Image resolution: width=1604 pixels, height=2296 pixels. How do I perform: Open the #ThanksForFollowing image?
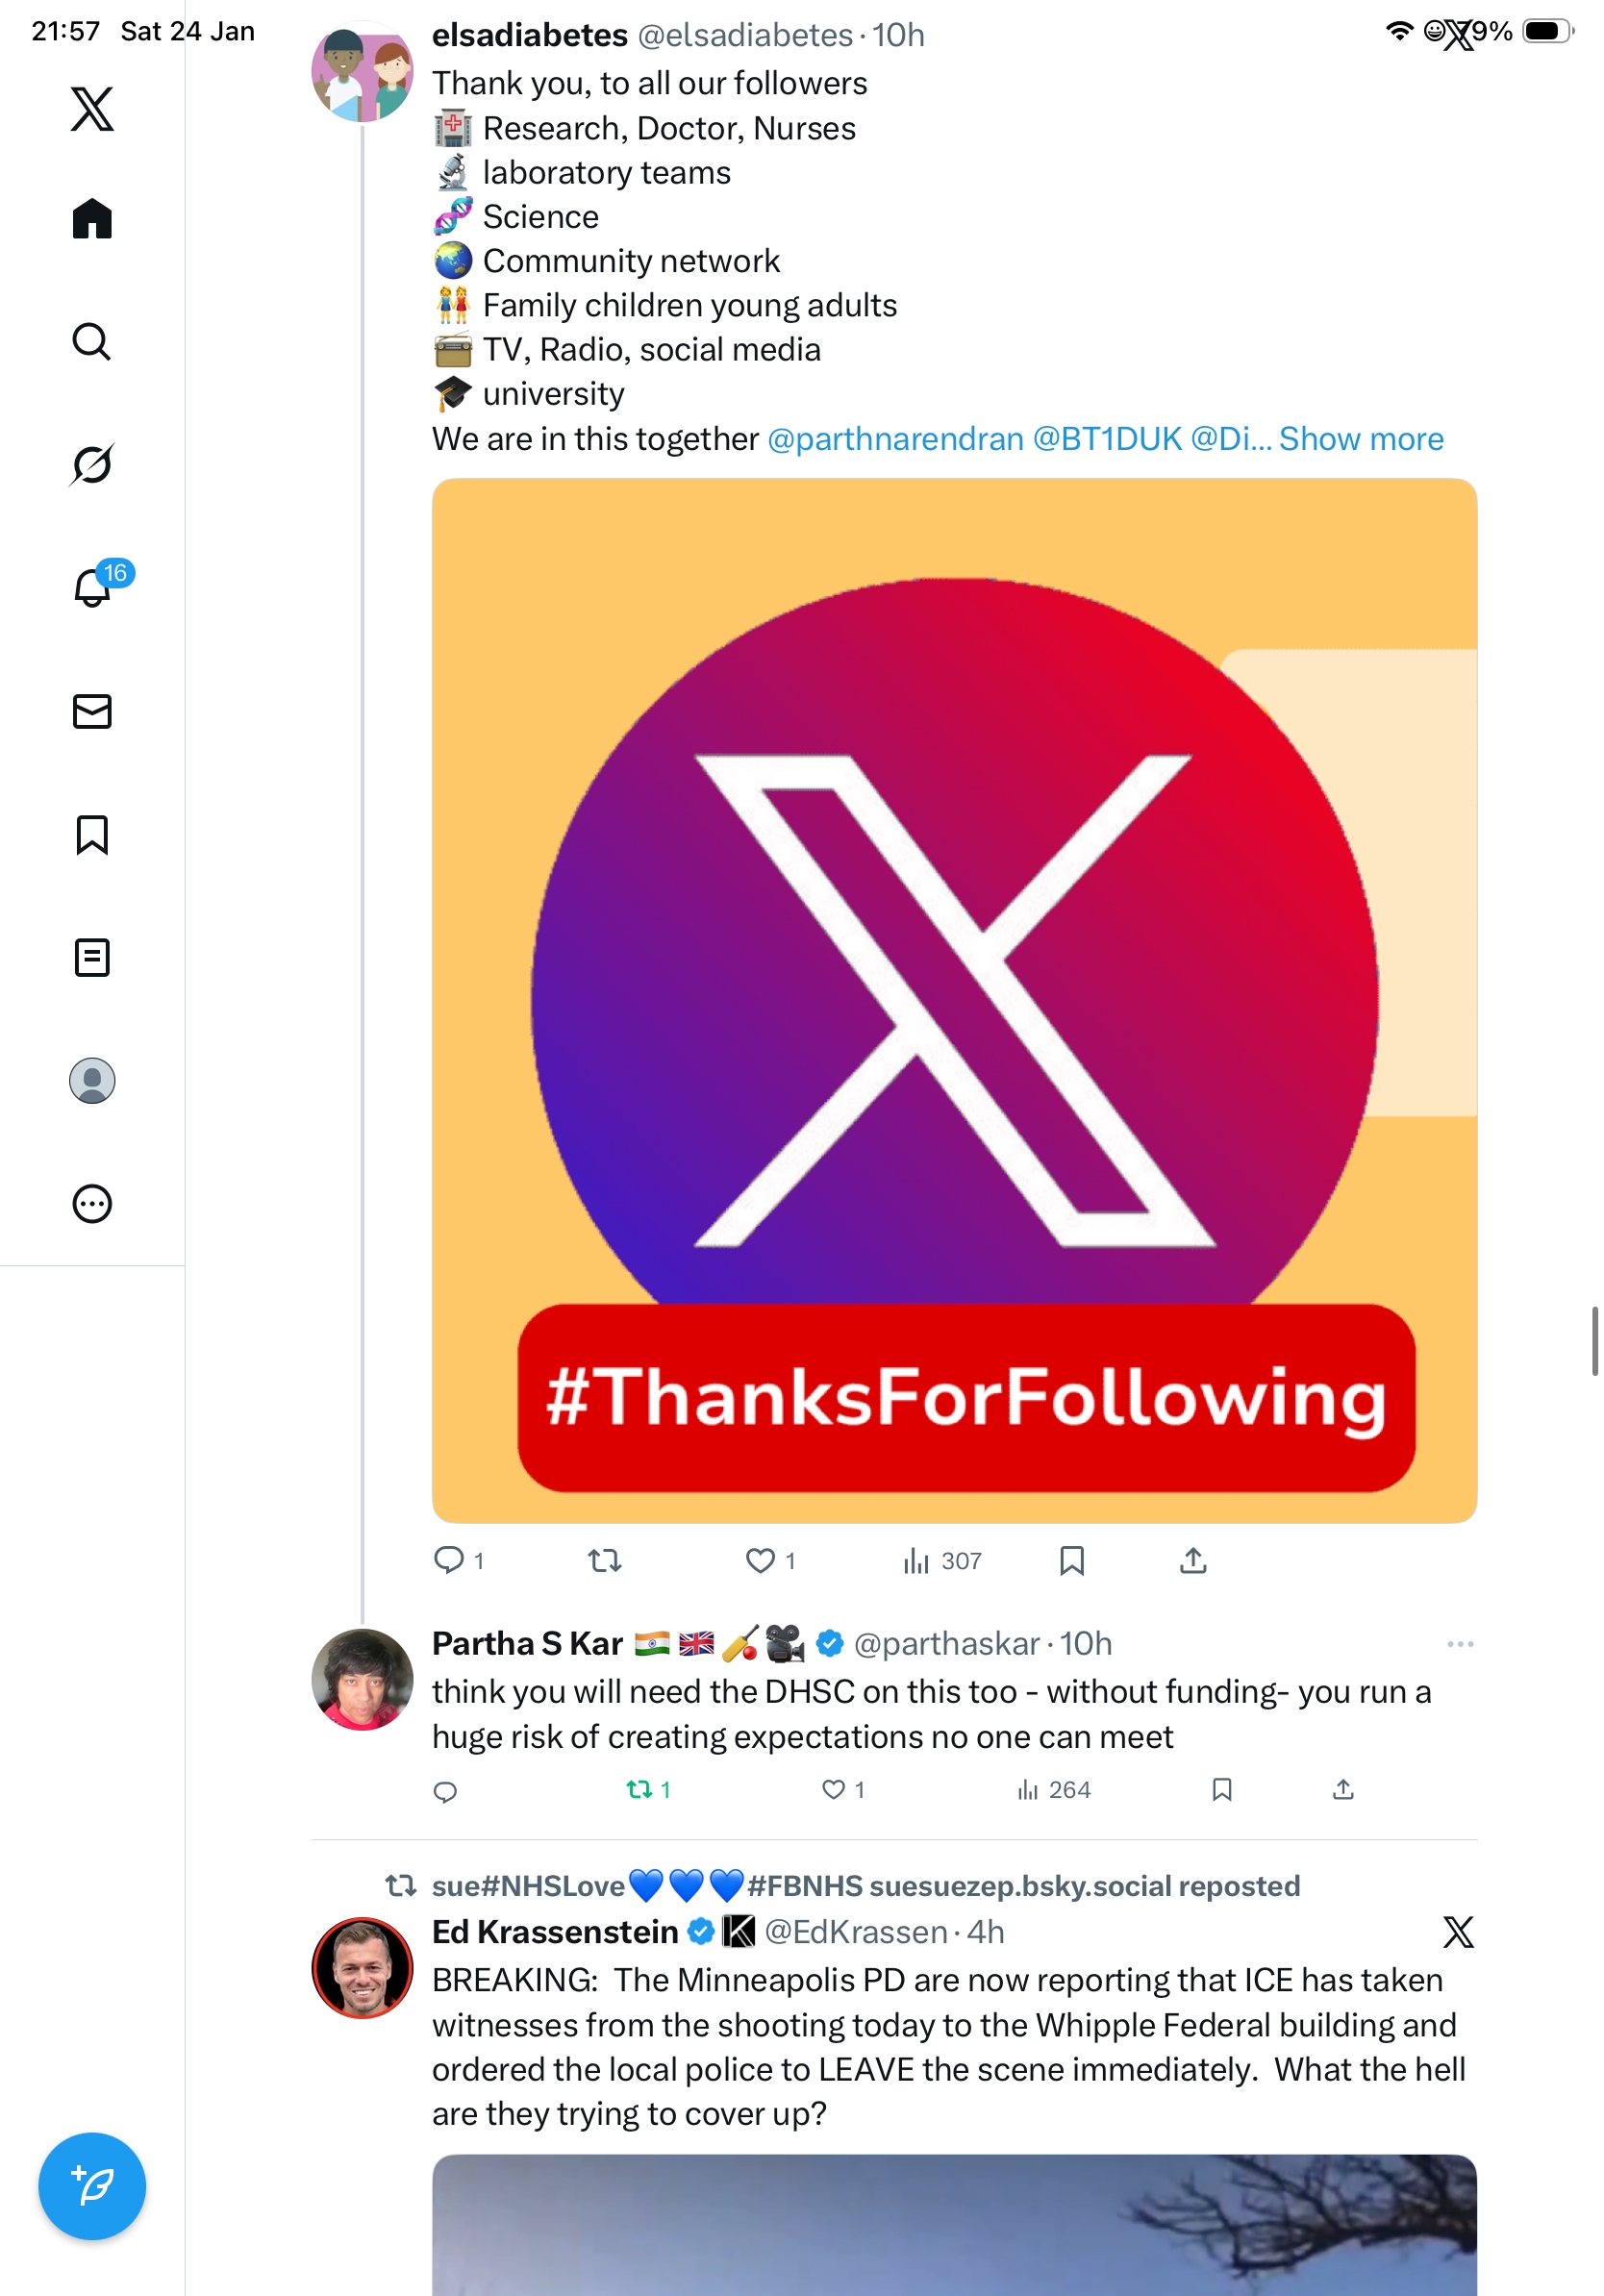[x=954, y=1000]
